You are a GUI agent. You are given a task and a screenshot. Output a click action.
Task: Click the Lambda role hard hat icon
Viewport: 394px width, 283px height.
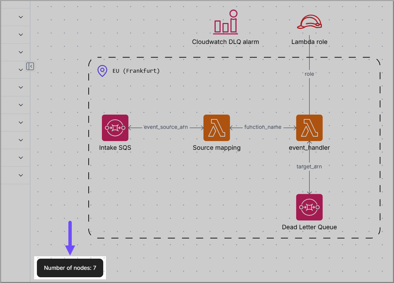tap(309, 22)
